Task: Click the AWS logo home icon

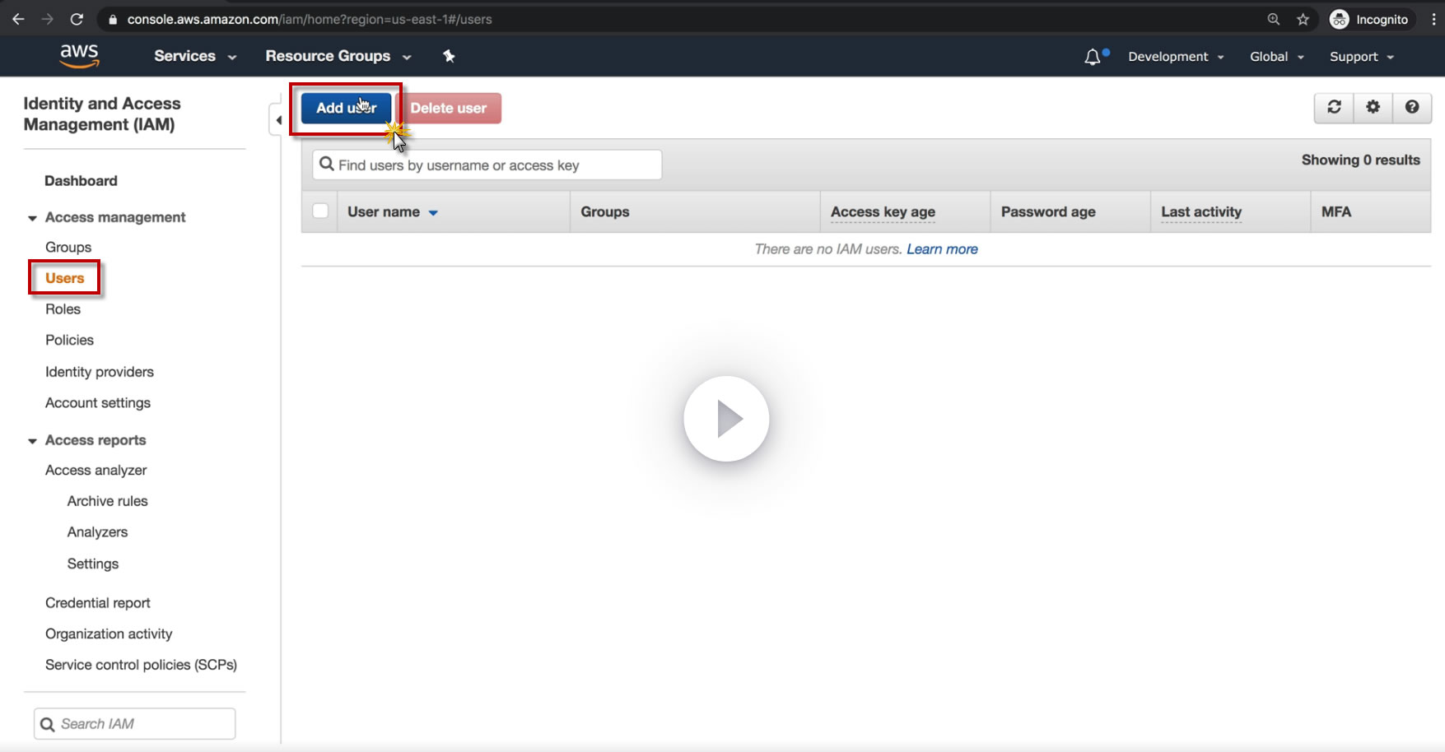Action: pyautogui.click(x=79, y=56)
